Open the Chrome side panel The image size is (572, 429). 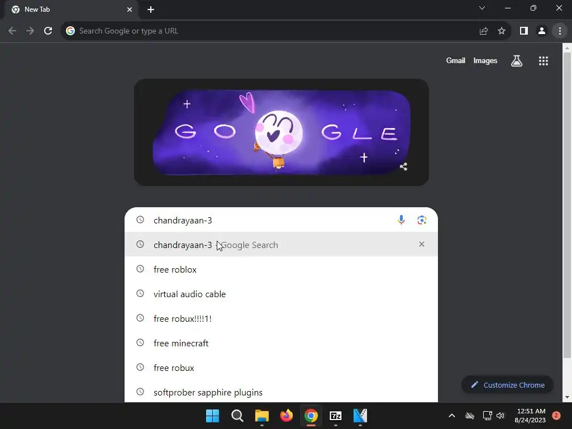coord(524,31)
